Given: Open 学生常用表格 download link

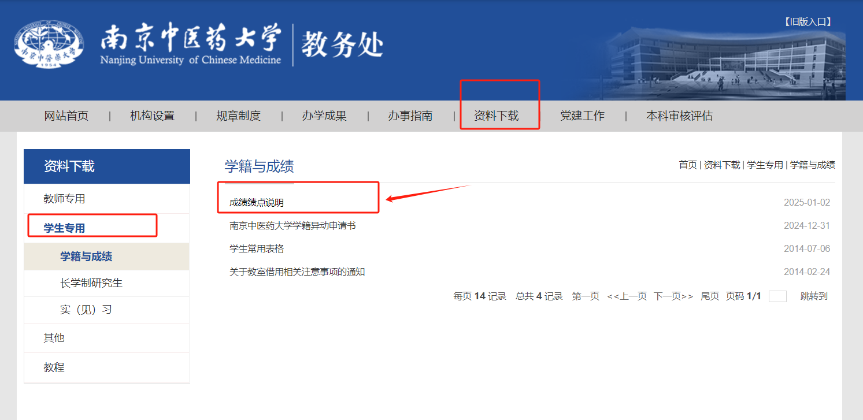Looking at the screenshot, I should [x=257, y=249].
